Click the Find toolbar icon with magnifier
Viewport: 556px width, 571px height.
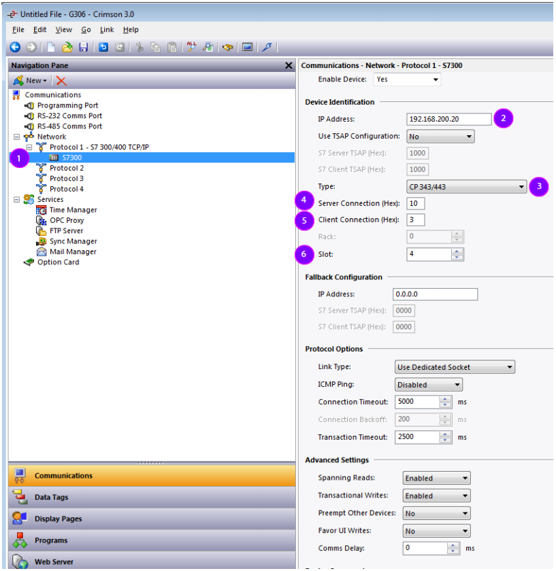[x=208, y=47]
